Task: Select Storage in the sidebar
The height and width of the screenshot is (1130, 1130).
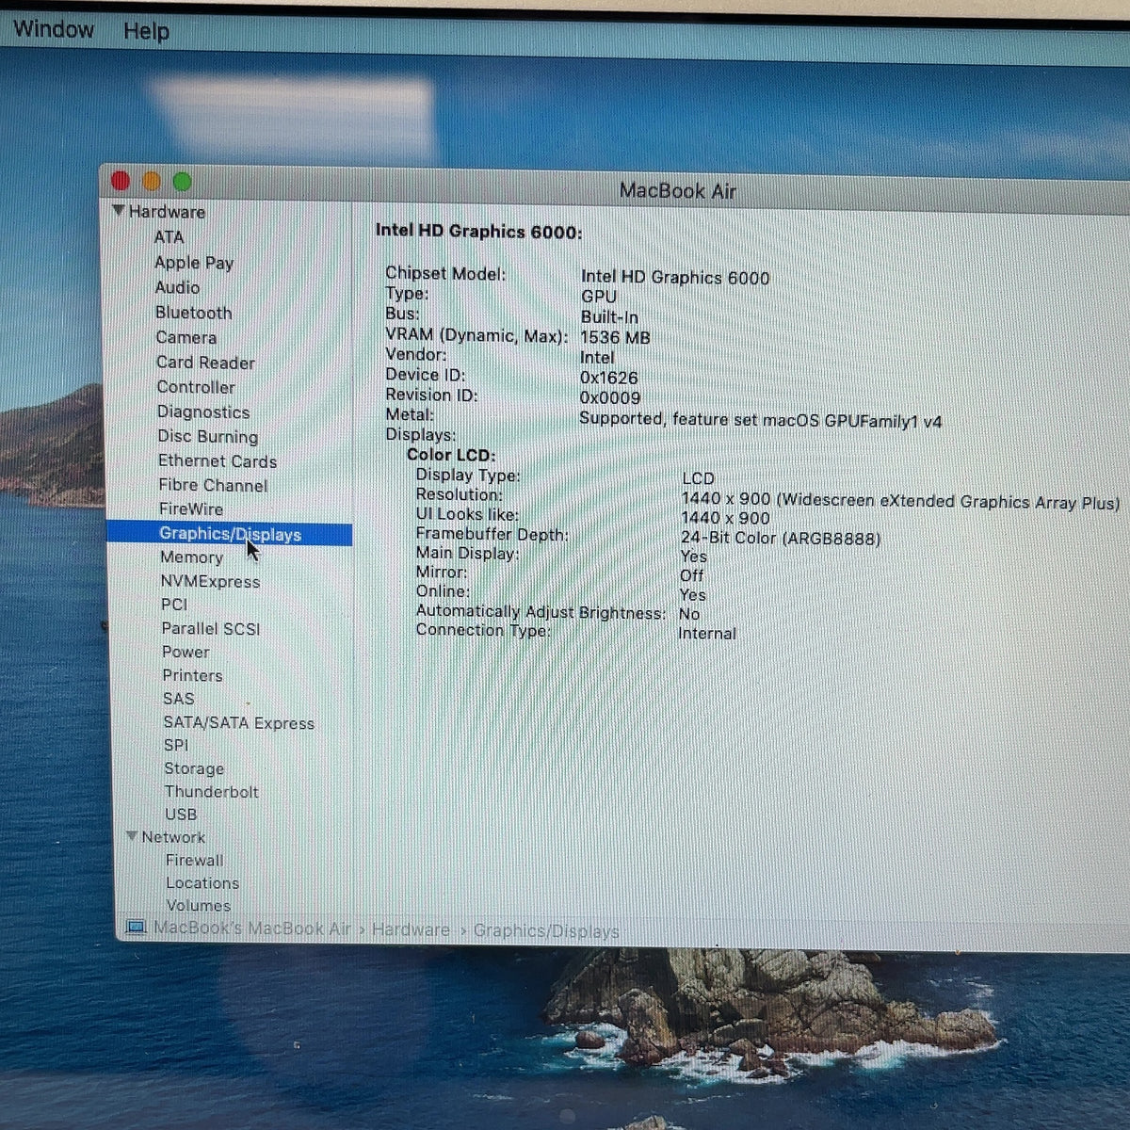Action: (x=194, y=768)
